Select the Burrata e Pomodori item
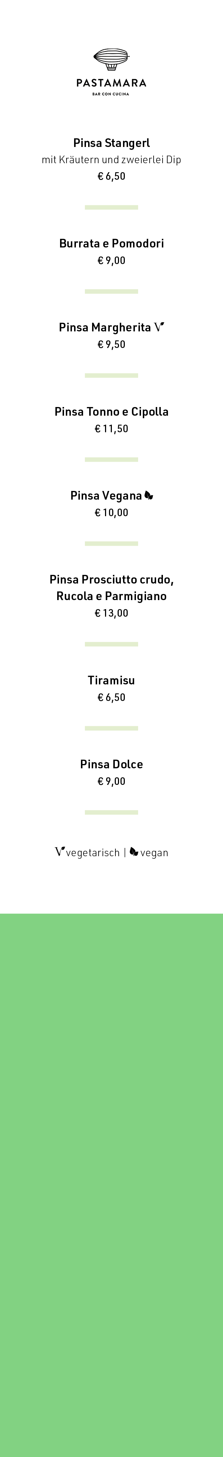 click(x=111, y=243)
